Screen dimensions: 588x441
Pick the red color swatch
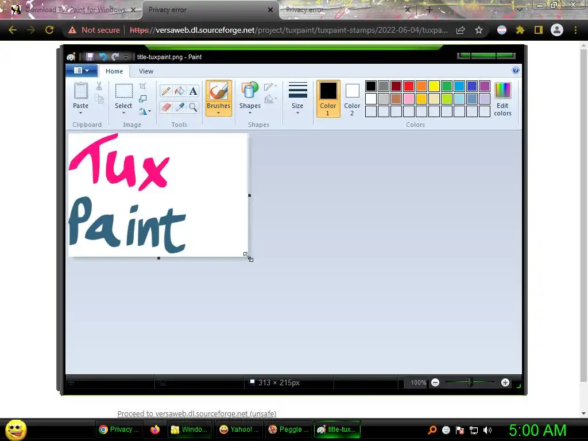[x=409, y=86]
